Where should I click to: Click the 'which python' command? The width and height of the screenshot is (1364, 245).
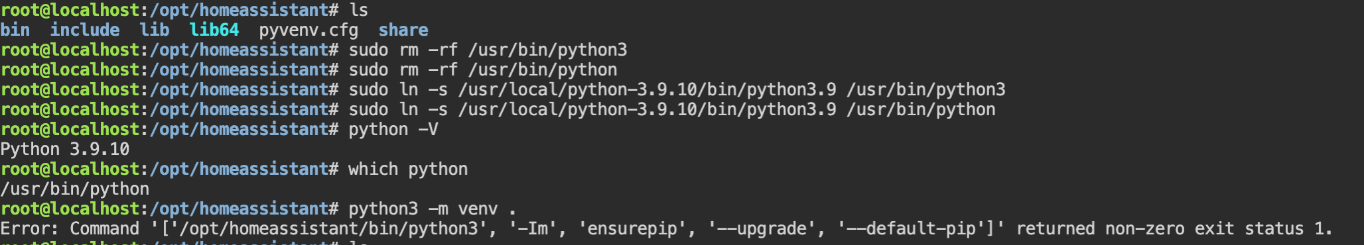coord(408,170)
